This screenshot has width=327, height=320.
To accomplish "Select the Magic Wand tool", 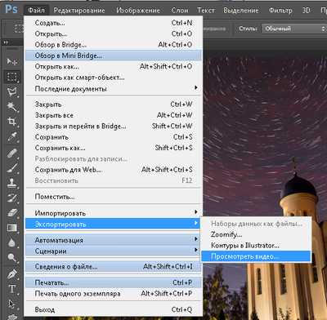I will (x=12, y=107).
